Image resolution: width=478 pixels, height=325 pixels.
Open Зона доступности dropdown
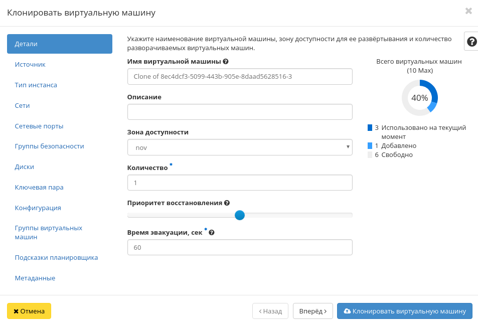[240, 147]
